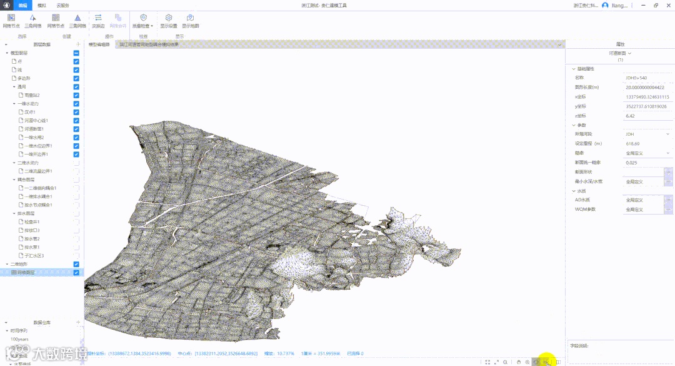Open 显示设置 display settings gear icon
Viewport: 675px width, 366px height.
(169, 18)
